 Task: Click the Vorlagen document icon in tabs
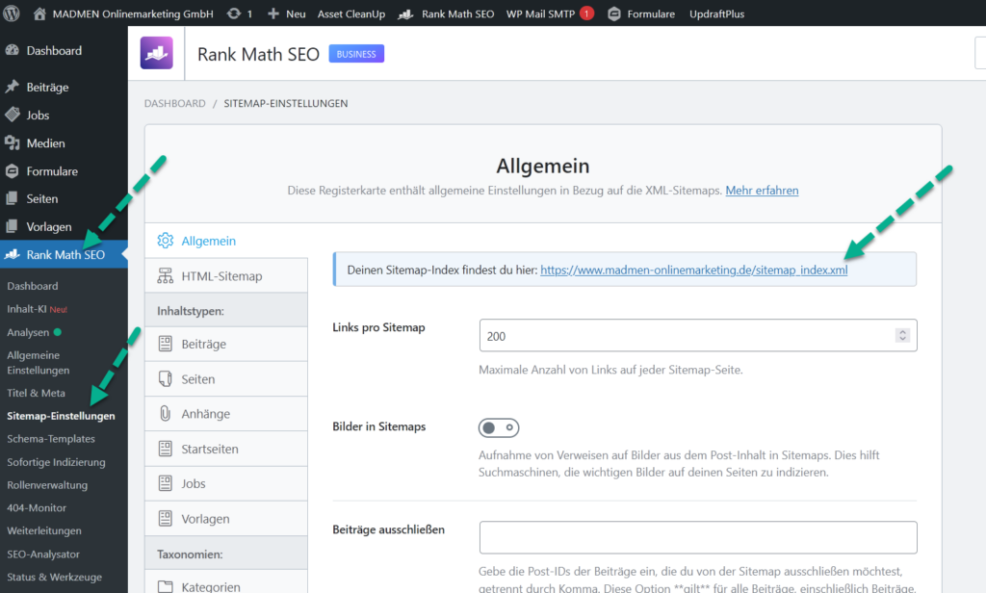click(166, 518)
